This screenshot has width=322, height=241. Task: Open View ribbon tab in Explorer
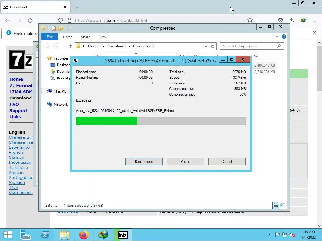[103, 37]
